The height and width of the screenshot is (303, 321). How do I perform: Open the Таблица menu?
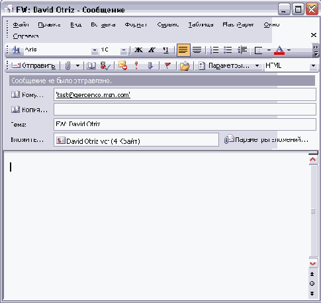(201, 24)
